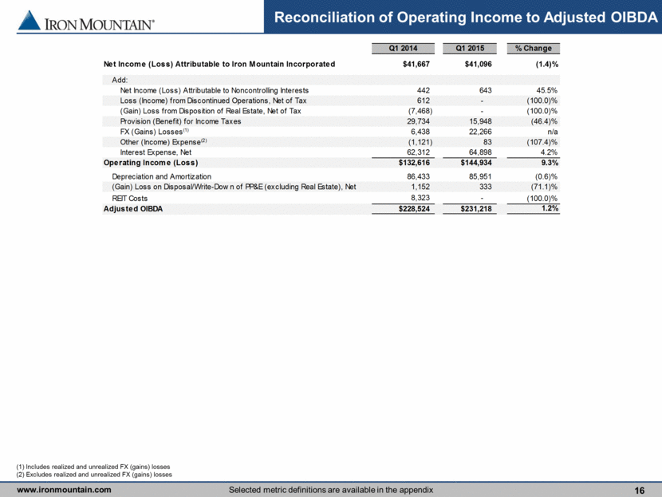This screenshot has height=497, width=662.
Task: Click the slide page number 16
Action: tap(640, 491)
